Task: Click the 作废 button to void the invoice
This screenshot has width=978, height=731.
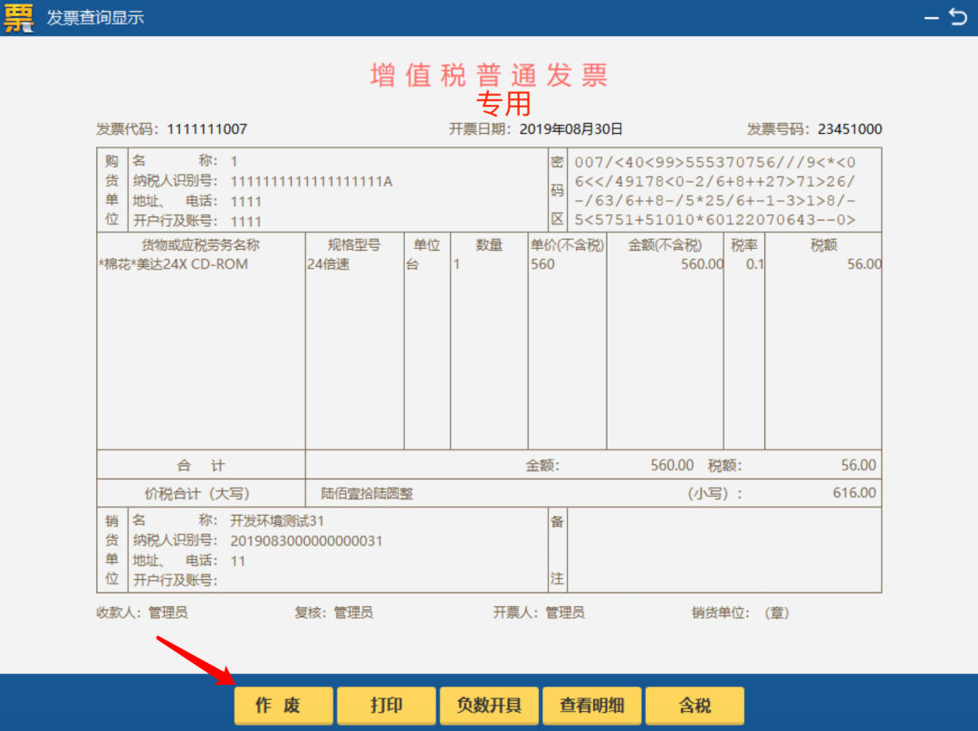Action: point(283,705)
